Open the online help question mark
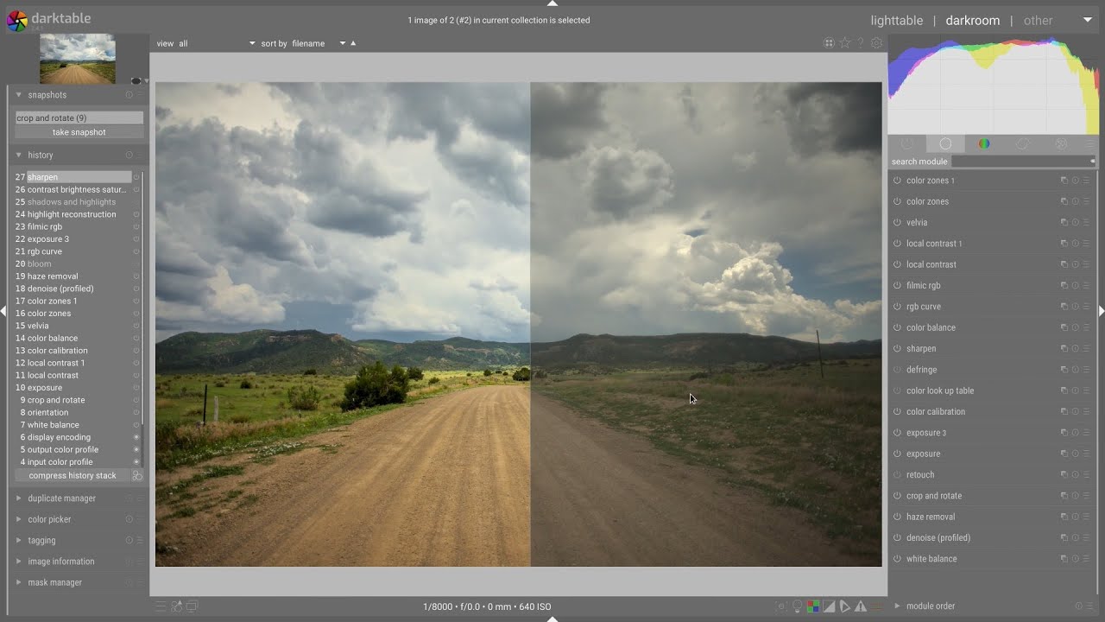 (x=861, y=43)
